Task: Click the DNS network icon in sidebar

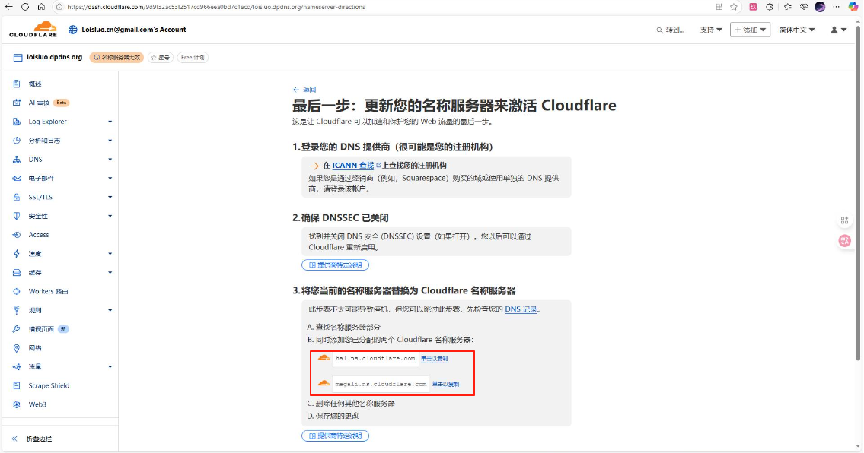Action: click(x=17, y=159)
